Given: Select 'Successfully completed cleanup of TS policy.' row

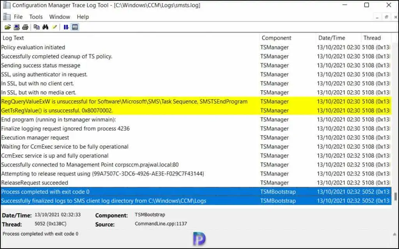Looking at the screenshot, I should (x=196, y=56).
